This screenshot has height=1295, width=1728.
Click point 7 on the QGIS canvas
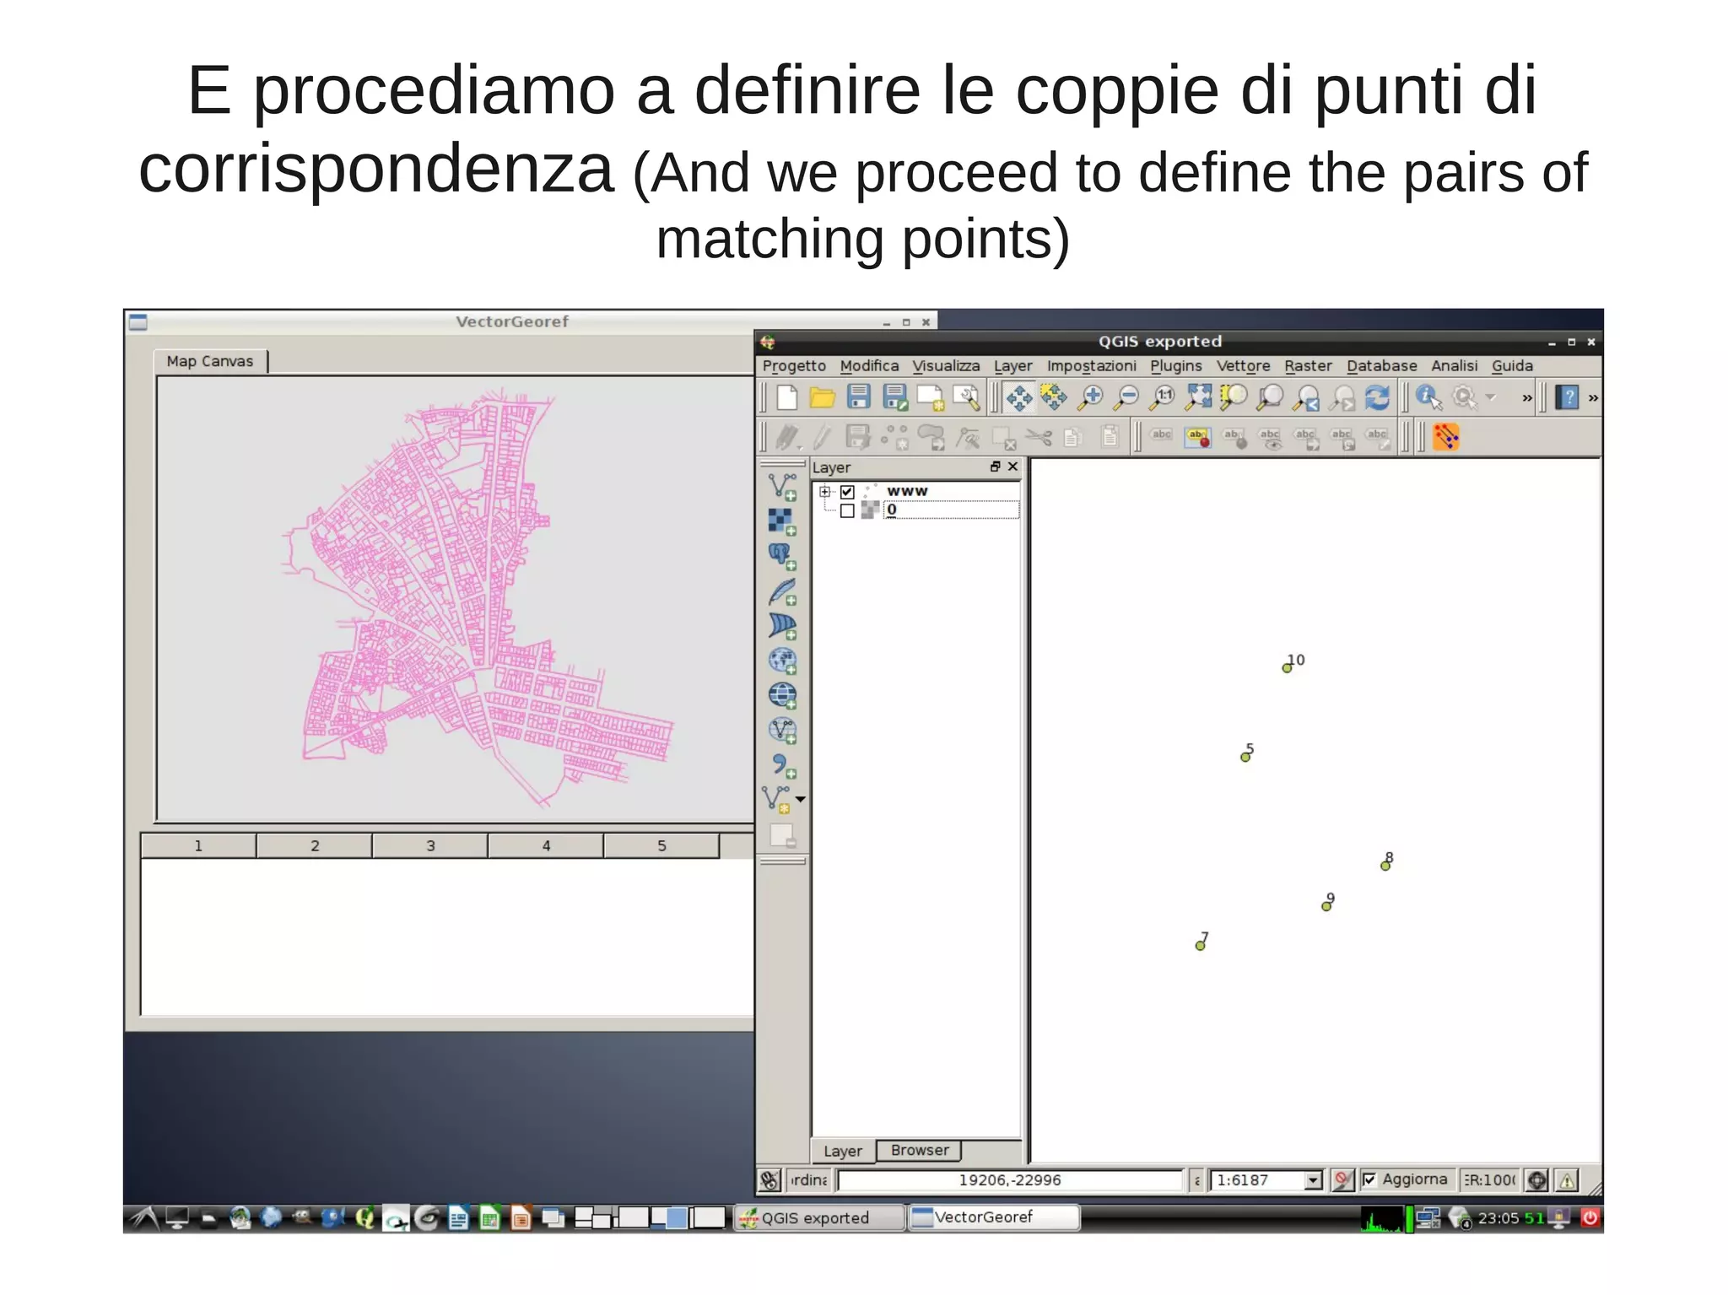1200,946
